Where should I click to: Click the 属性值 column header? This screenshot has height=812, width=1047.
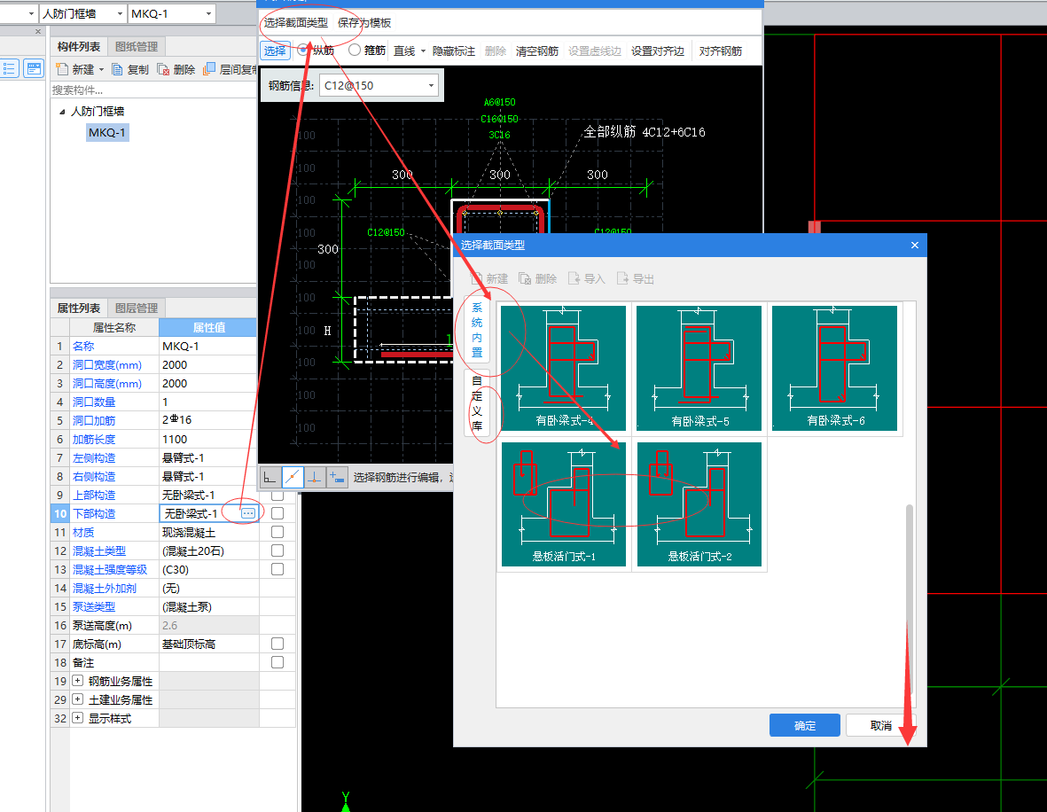[x=207, y=327]
